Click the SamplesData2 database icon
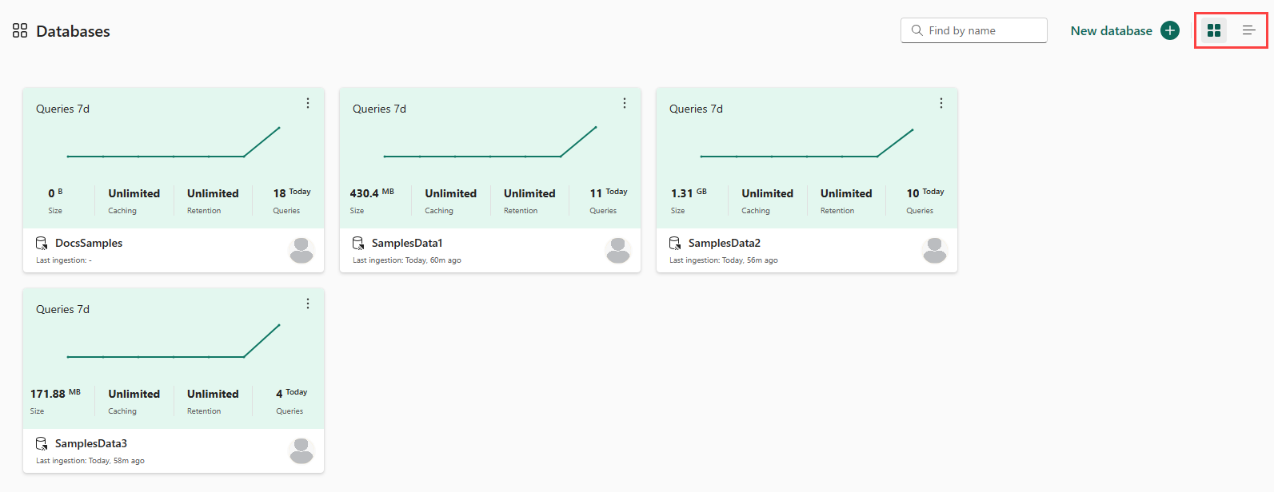Image resolution: width=1274 pixels, height=492 pixels. [x=675, y=243]
